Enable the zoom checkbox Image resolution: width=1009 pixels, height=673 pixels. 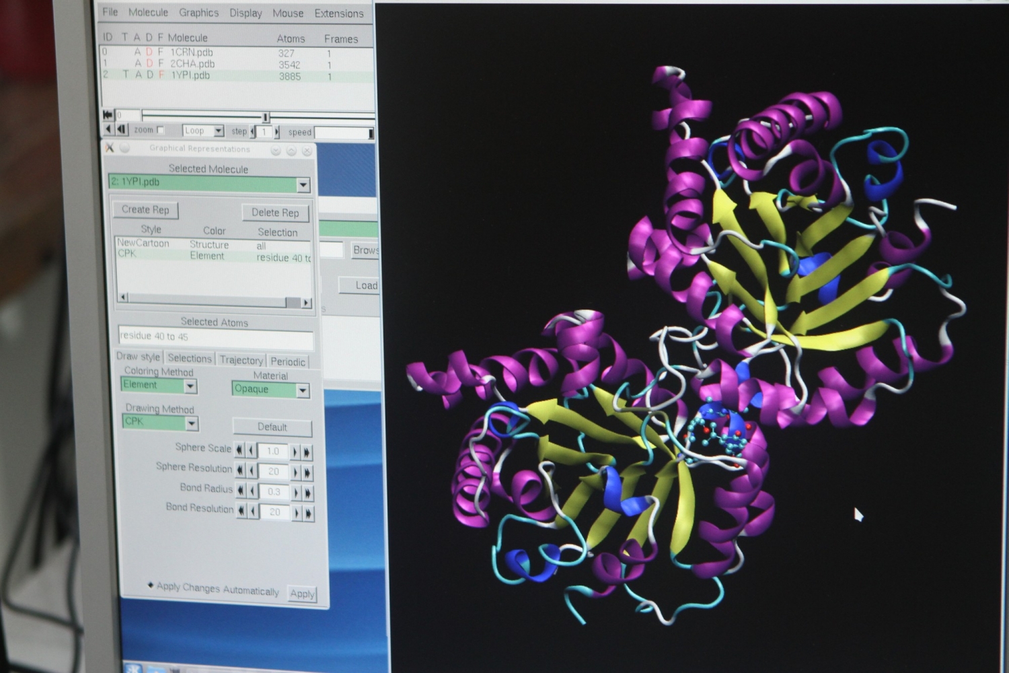160,130
